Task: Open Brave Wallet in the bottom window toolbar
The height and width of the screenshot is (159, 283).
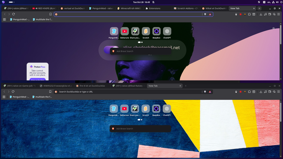Action: coord(270,92)
